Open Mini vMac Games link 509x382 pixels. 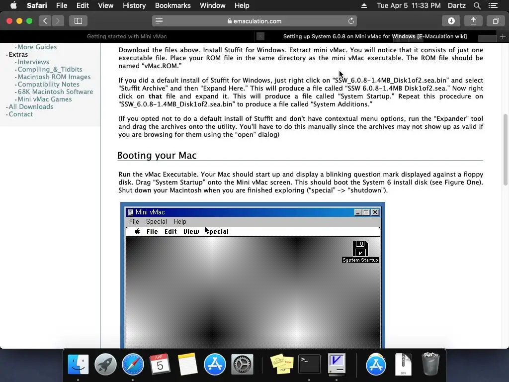pyautogui.click(x=44, y=99)
